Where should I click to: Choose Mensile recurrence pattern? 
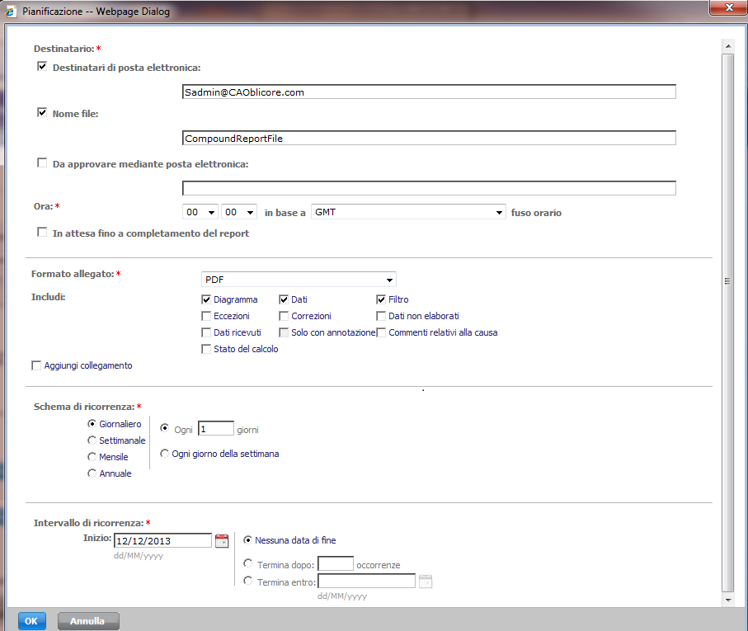(x=92, y=456)
